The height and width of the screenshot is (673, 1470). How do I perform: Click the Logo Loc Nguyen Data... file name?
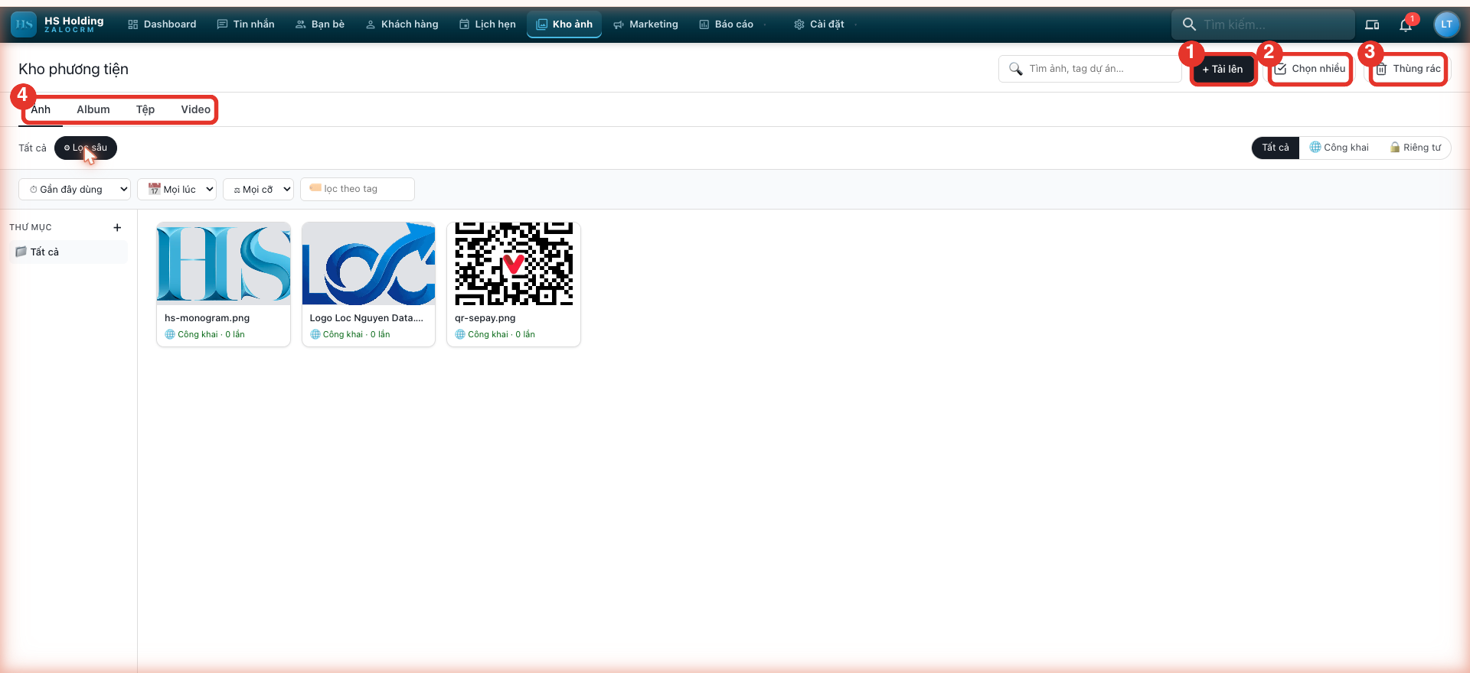(x=366, y=318)
